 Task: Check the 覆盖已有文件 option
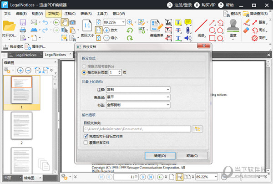[86, 143]
